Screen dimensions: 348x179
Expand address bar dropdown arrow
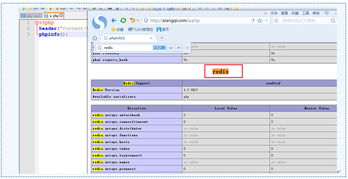pyautogui.click(x=266, y=21)
